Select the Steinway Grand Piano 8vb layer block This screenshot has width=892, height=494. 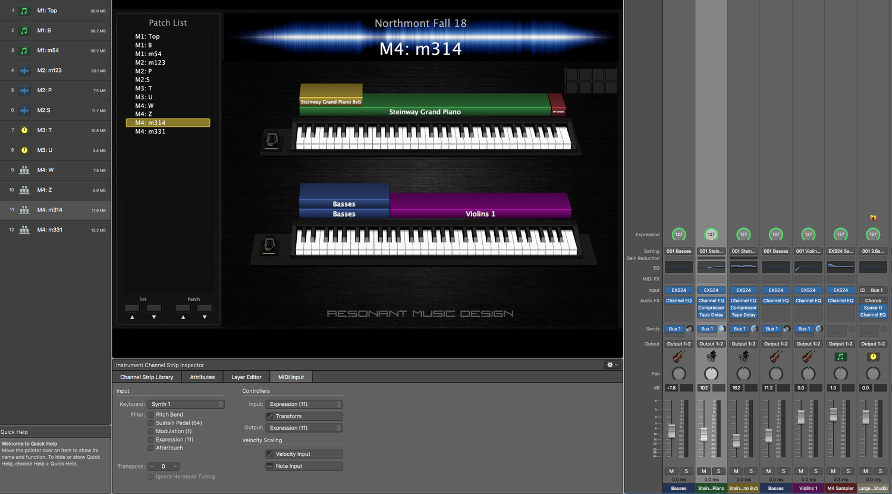pyautogui.click(x=331, y=95)
